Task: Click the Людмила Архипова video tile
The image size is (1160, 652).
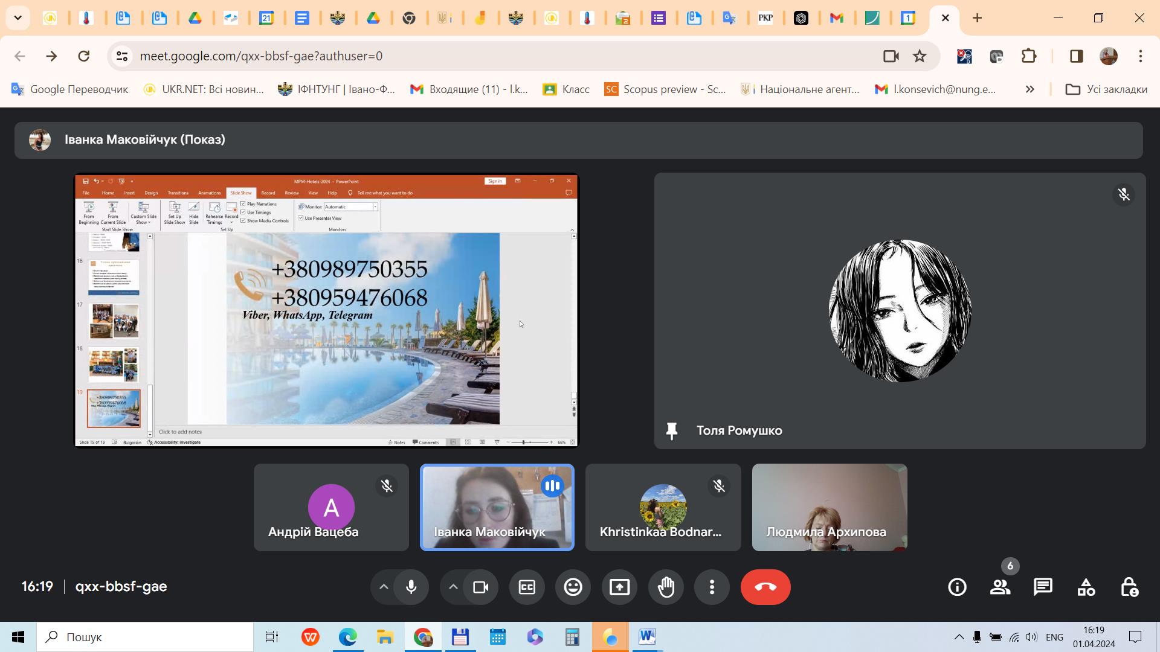Action: pos(829,507)
